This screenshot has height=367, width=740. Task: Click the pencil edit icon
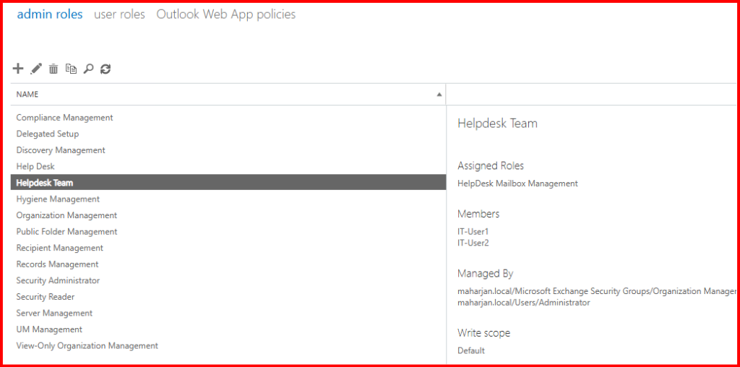pos(36,69)
